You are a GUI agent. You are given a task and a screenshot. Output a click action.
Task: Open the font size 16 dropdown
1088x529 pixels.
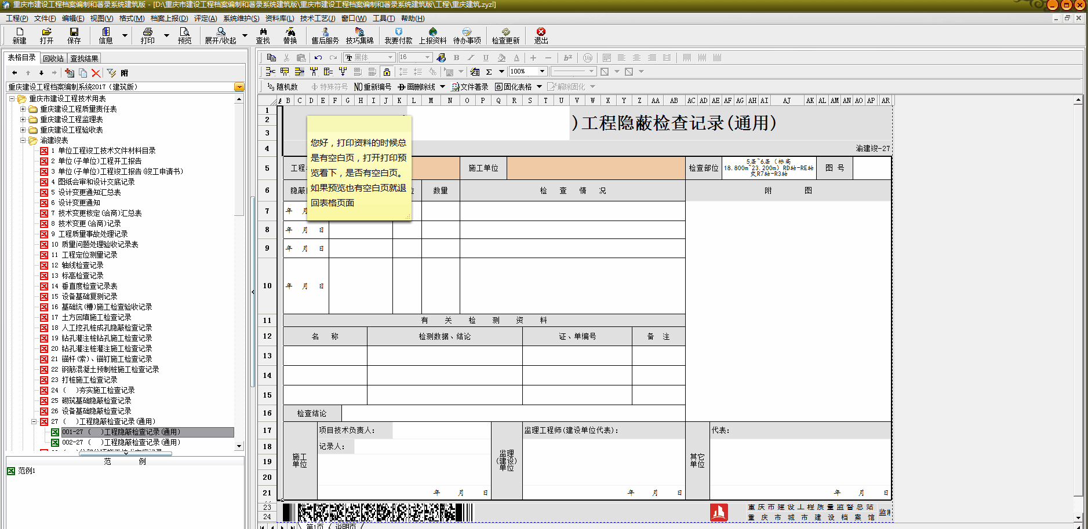click(427, 57)
